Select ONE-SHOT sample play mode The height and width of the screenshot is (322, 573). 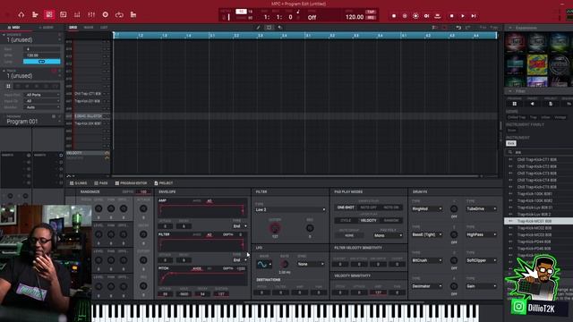(346, 208)
